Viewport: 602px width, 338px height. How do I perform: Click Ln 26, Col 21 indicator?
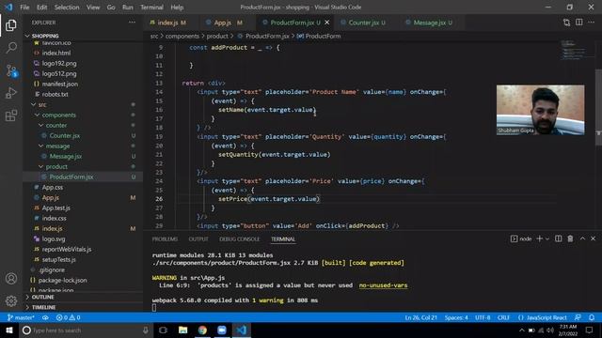tap(420, 317)
